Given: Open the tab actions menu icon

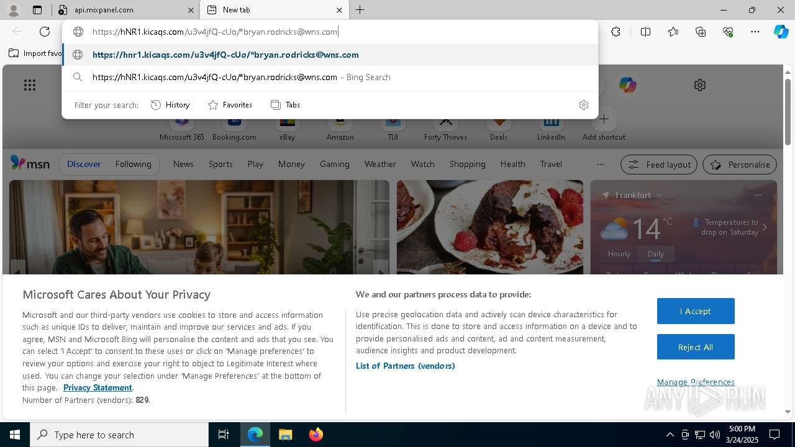Looking at the screenshot, I should (37, 10).
